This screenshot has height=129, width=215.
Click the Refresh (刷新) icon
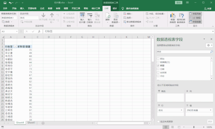click(x=107, y=18)
